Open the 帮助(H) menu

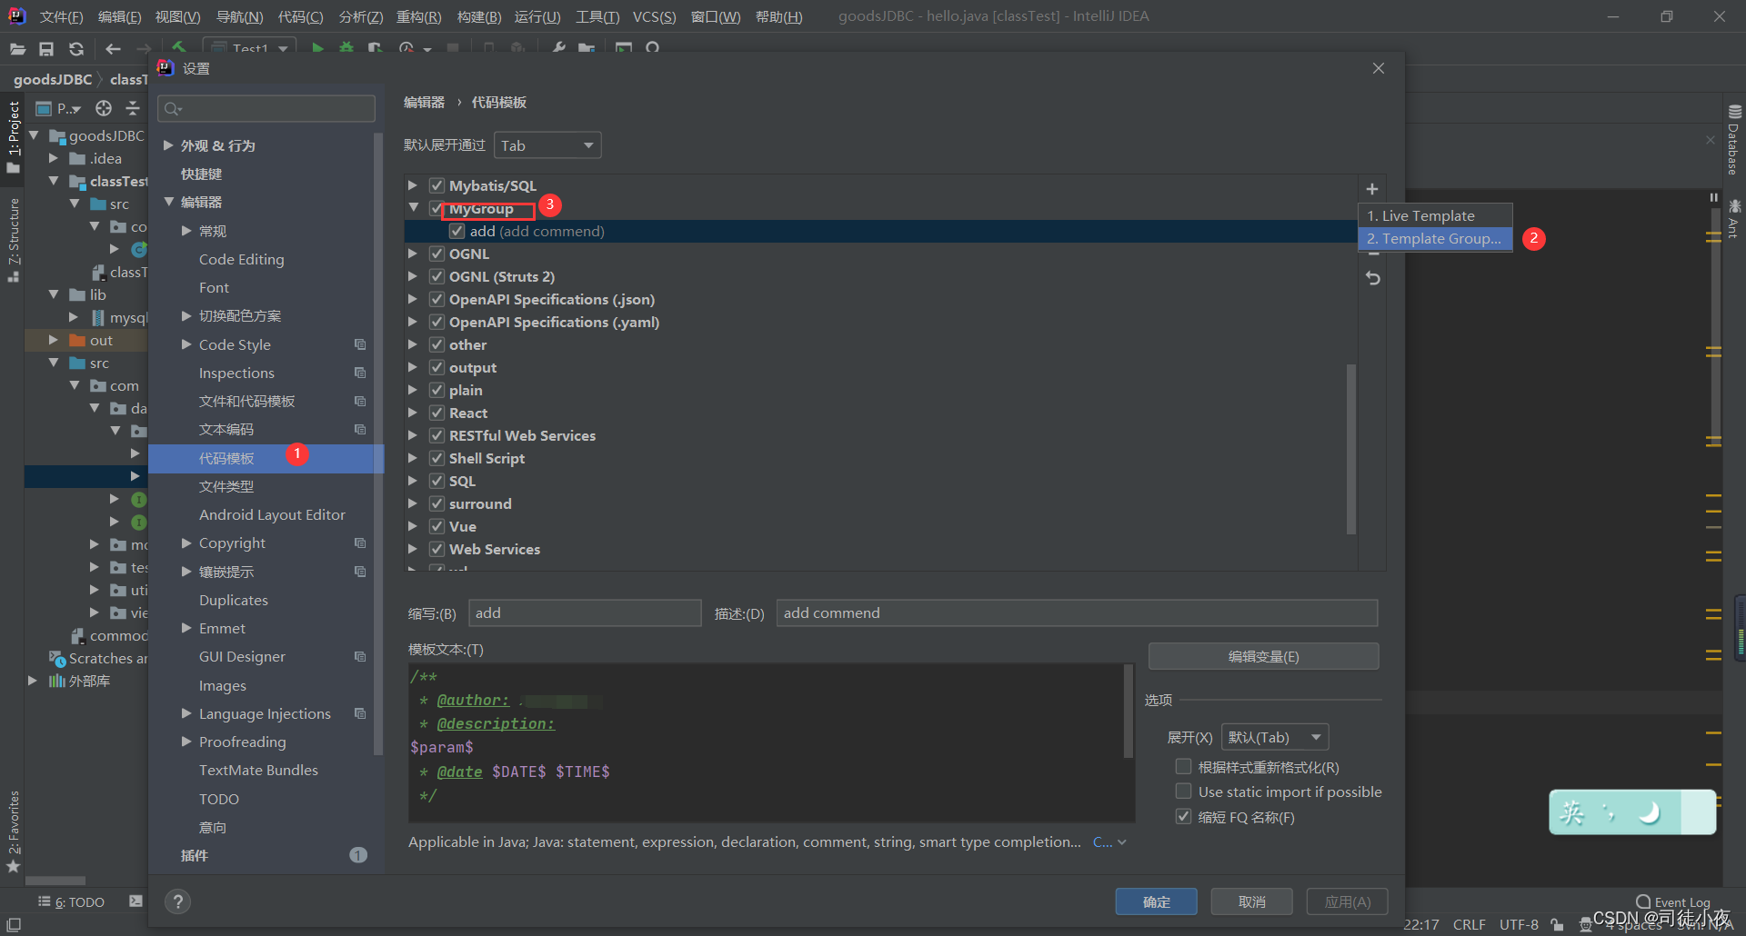coord(779,16)
